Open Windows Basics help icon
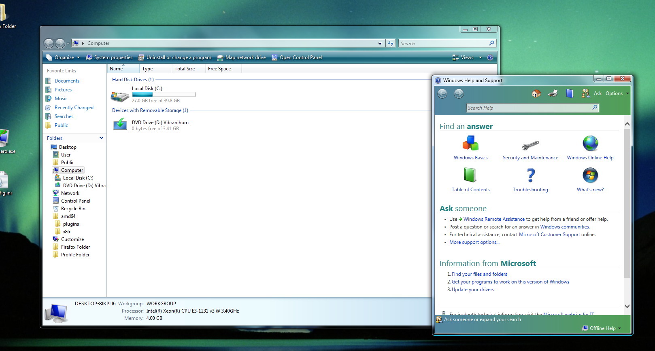Screen dimensions: 655x351 pos(470,143)
